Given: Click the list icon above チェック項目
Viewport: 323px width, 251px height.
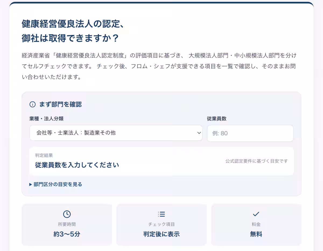Looking at the screenshot, I should pos(161,214).
